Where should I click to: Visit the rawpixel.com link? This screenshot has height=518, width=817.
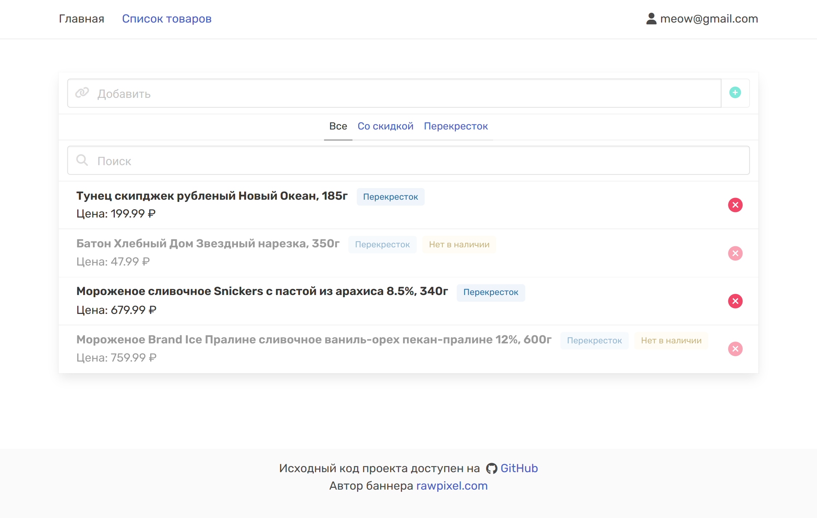(451, 486)
